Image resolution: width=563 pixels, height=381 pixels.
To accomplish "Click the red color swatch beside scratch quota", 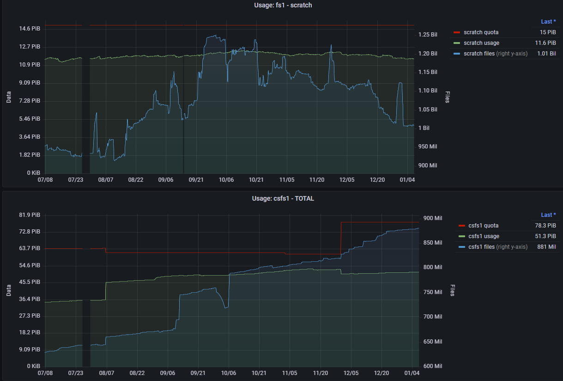I will click(x=457, y=32).
